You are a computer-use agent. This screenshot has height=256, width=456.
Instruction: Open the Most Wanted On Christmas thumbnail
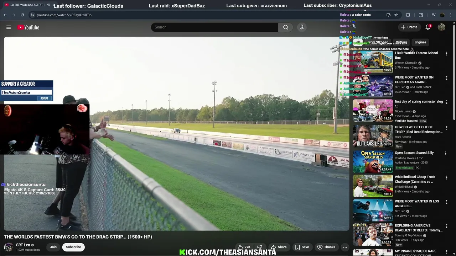pyautogui.click(x=373, y=86)
